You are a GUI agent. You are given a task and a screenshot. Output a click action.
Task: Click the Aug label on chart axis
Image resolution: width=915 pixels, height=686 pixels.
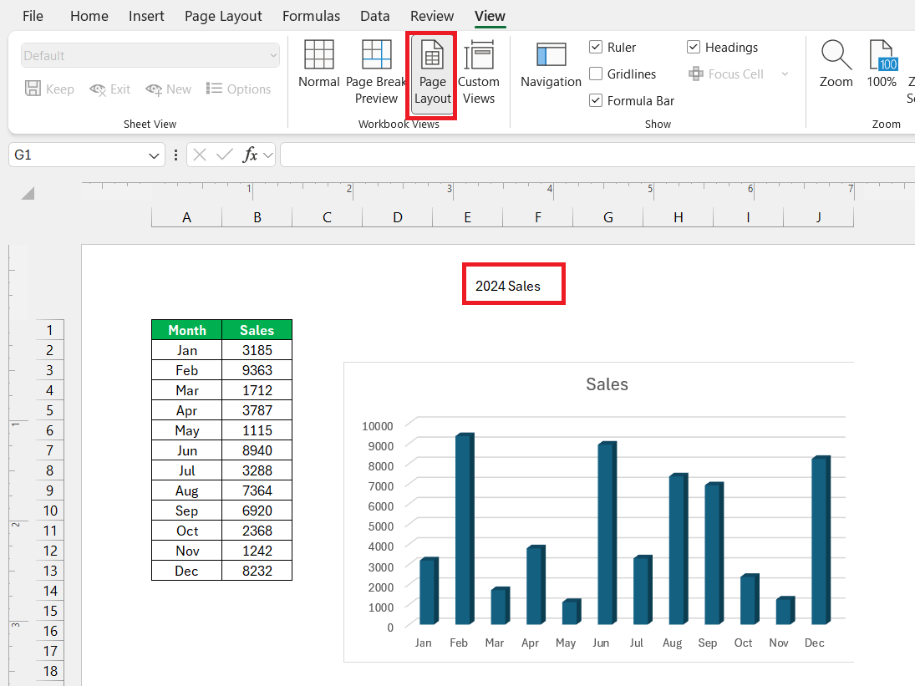(x=672, y=643)
